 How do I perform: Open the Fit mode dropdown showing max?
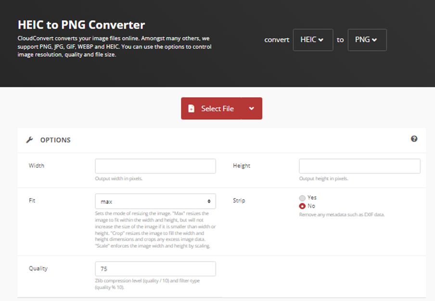point(155,201)
